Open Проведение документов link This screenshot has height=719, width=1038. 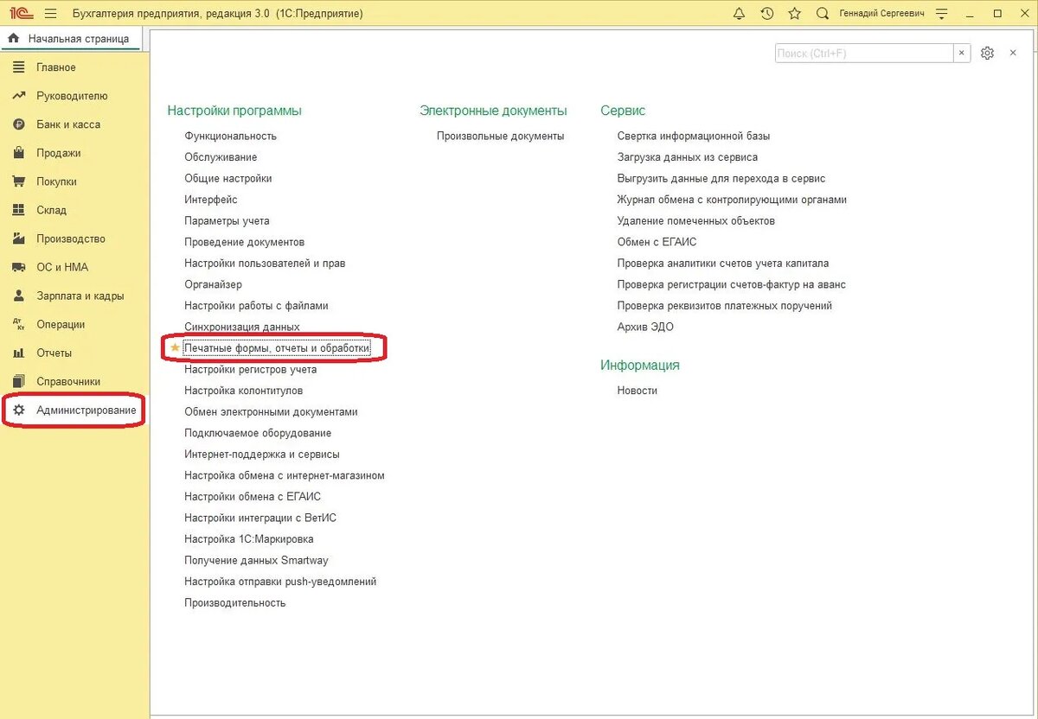click(245, 242)
